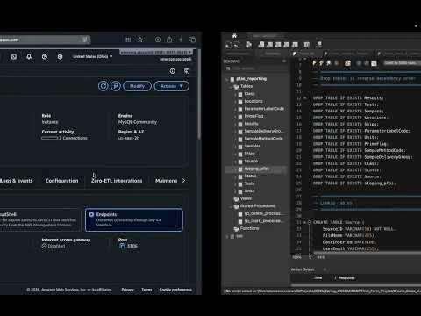The height and width of the screenshot is (316, 421).
Task: Click the browser address bar
Action: pos(44,39)
